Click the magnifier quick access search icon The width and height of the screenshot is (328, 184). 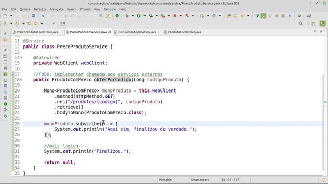click(x=301, y=24)
